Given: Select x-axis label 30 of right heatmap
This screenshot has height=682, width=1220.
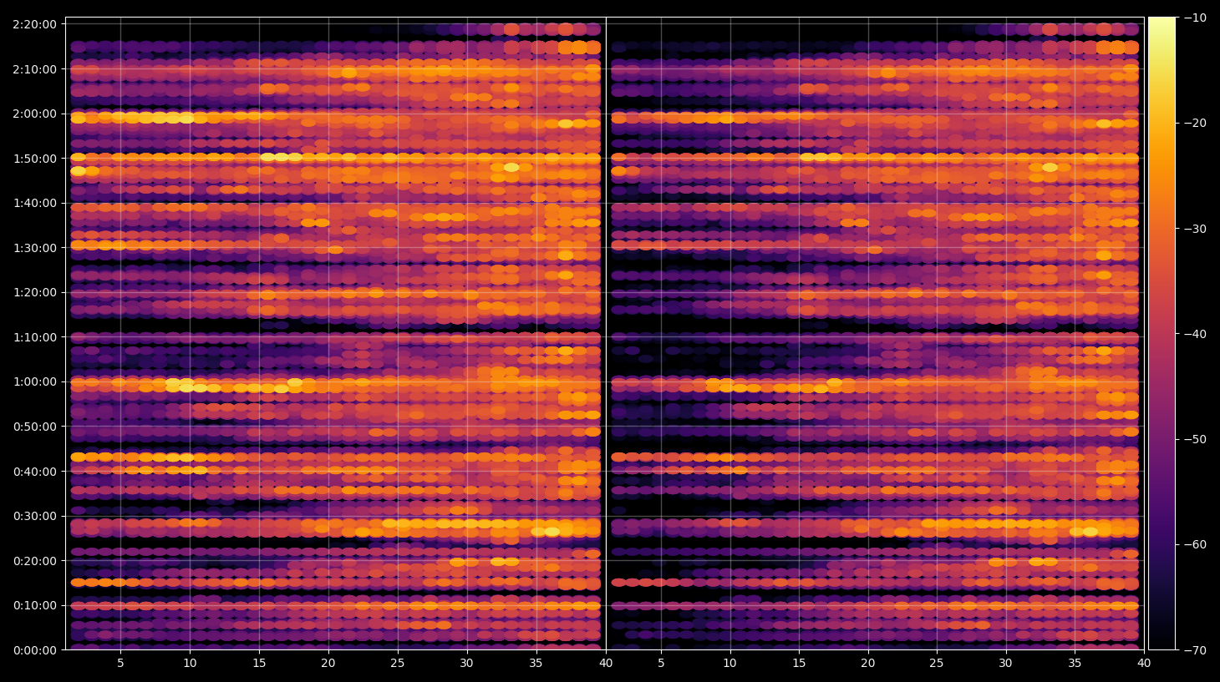Looking at the screenshot, I should [x=1005, y=664].
